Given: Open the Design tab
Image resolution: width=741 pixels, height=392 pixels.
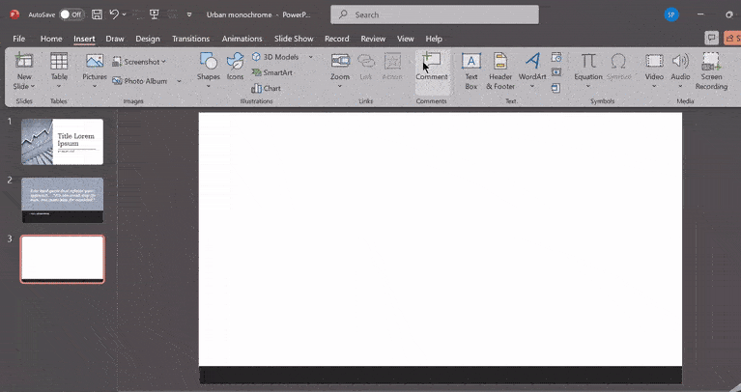Looking at the screenshot, I should click(x=148, y=39).
